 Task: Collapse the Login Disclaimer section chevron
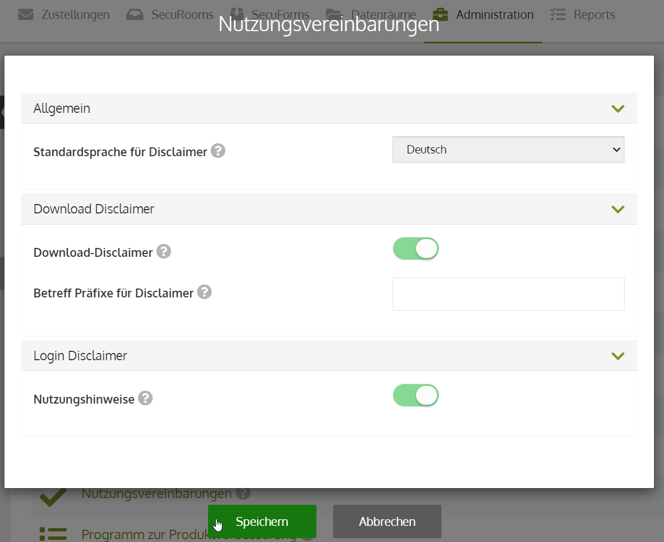pyautogui.click(x=618, y=356)
